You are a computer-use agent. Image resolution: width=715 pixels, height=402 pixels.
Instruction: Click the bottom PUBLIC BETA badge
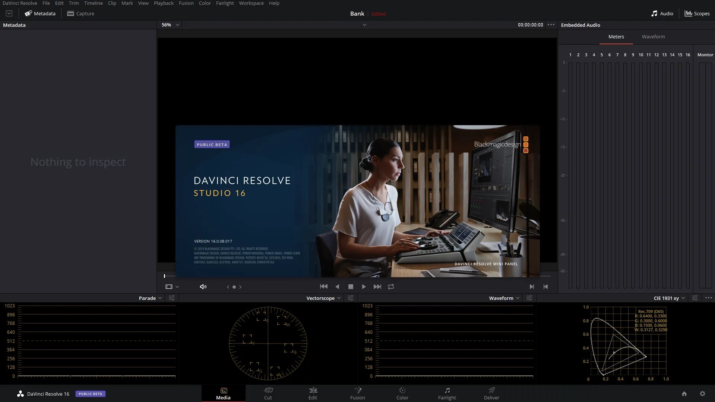[91, 394]
